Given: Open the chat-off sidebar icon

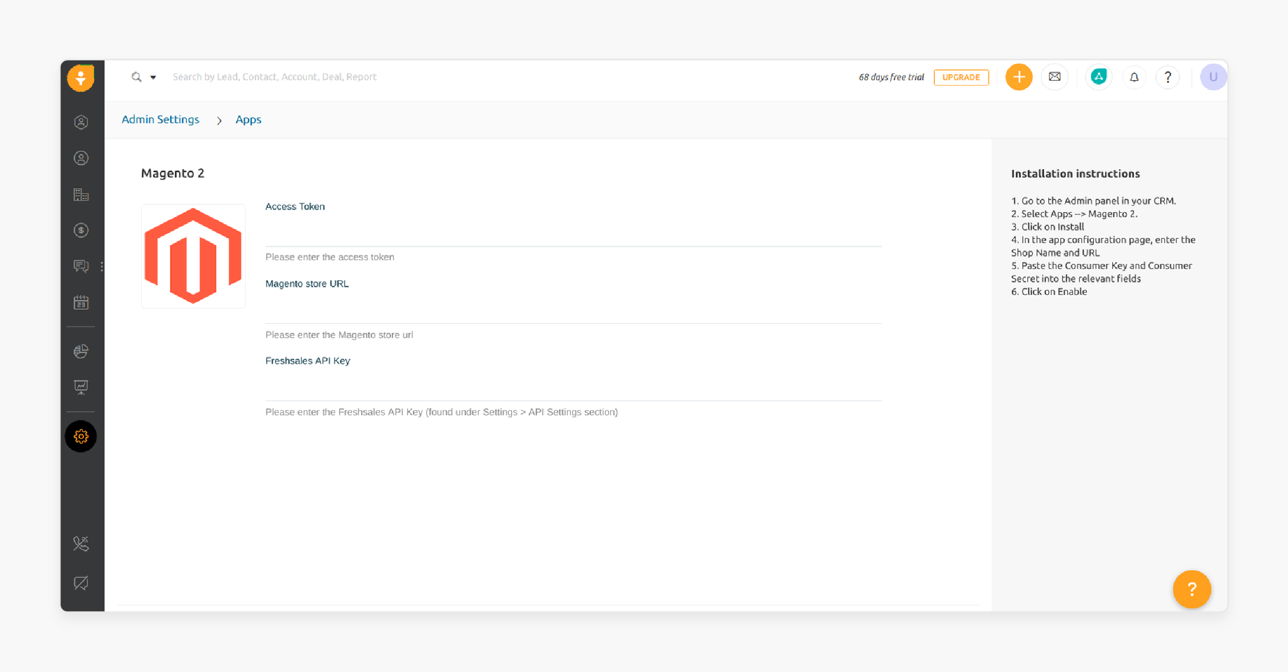Looking at the screenshot, I should tap(81, 583).
